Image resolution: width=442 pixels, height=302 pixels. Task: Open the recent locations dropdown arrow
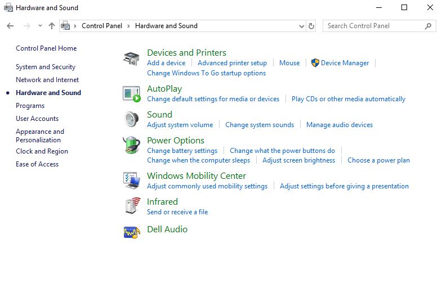coord(40,26)
